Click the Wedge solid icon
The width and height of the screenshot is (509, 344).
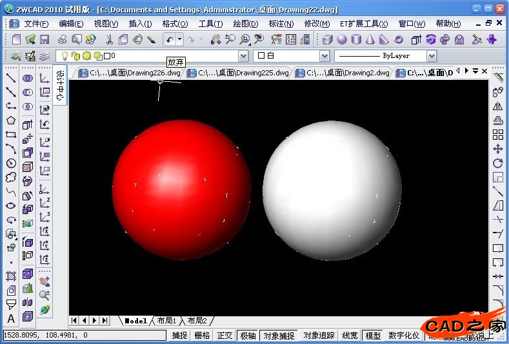pyautogui.click(x=384, y=39)
